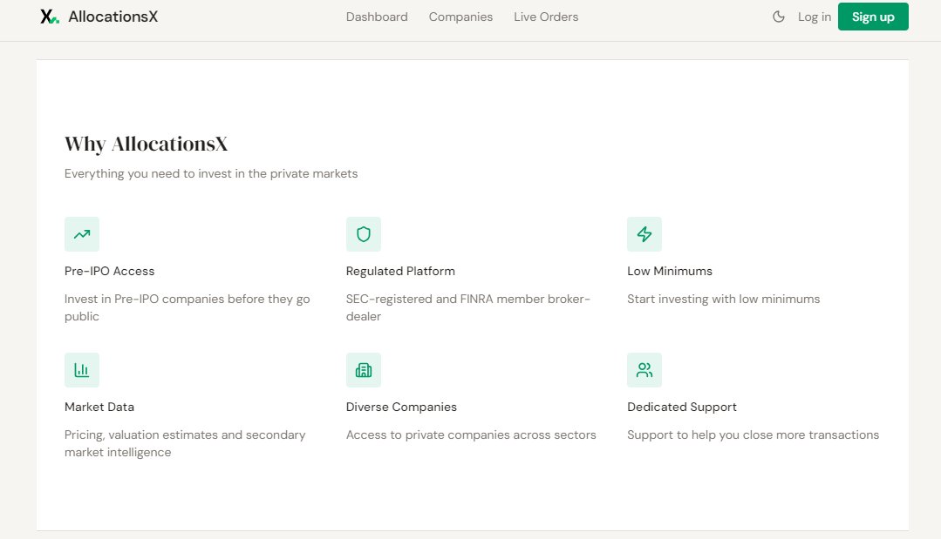
Task: Click the Diverse Companies building icon
Action: pyautogui.click(x=363, y=370)
